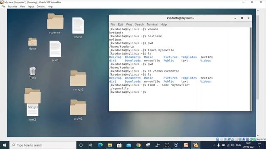Launch Microsoft Edge from taskbar
266x149 pixels.
100,145
